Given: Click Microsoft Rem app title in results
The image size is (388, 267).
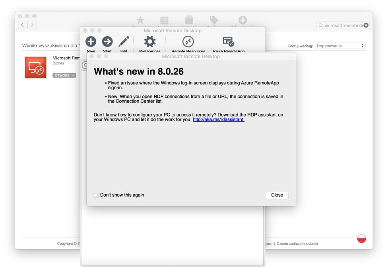Looking at the screenshot, I should [66, 58].
